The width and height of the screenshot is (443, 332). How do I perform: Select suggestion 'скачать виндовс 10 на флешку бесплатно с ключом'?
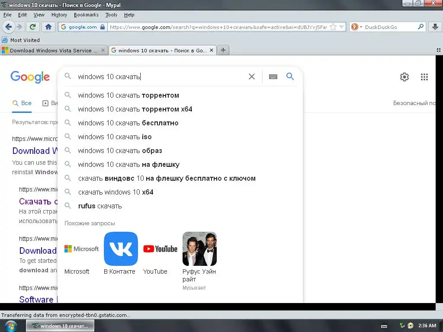(180, 179)
